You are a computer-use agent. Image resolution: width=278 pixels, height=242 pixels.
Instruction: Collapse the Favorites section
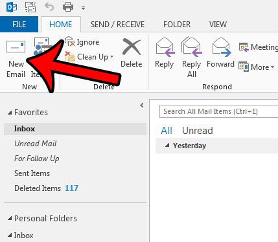[10, 113]
